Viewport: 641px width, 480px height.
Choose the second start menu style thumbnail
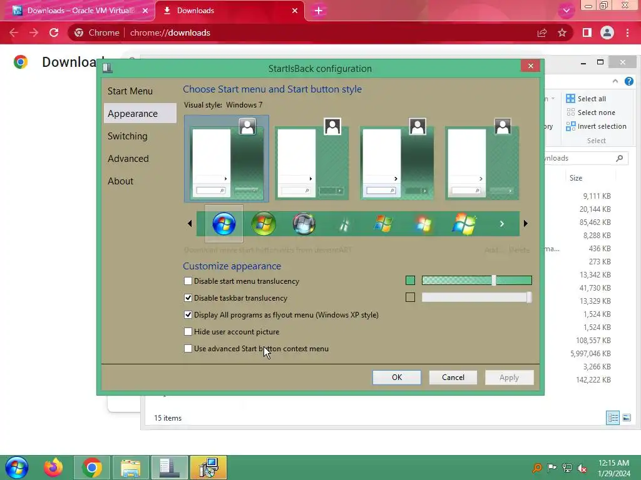click(312, 158)
